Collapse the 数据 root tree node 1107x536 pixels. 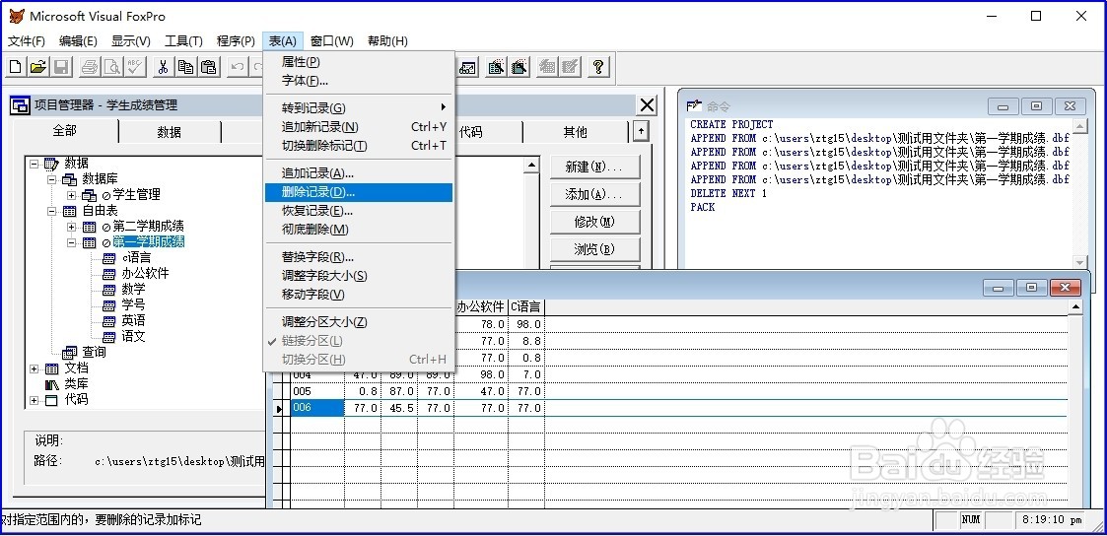click(x=34, y=164)
